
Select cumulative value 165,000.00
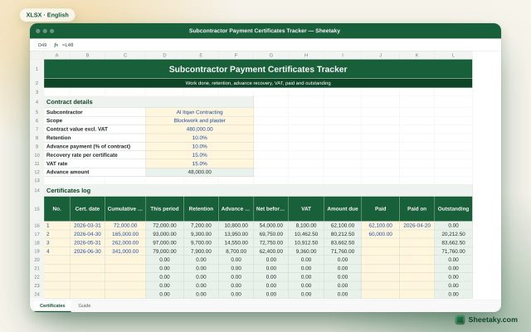tap(125, 234)
